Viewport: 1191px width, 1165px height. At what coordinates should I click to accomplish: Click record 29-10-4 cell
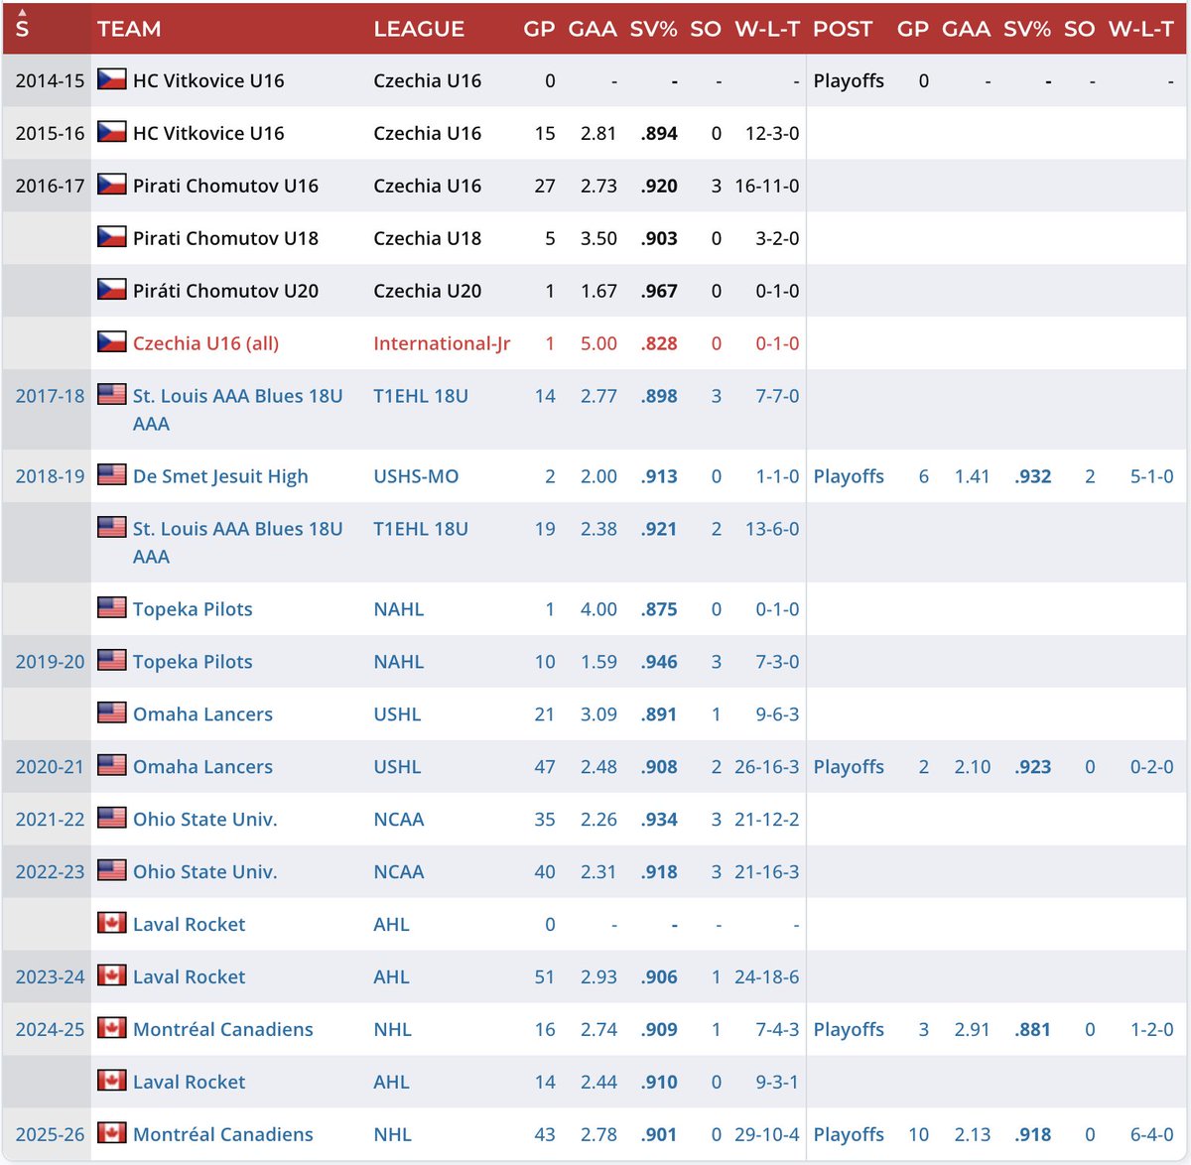point(767,1134)
